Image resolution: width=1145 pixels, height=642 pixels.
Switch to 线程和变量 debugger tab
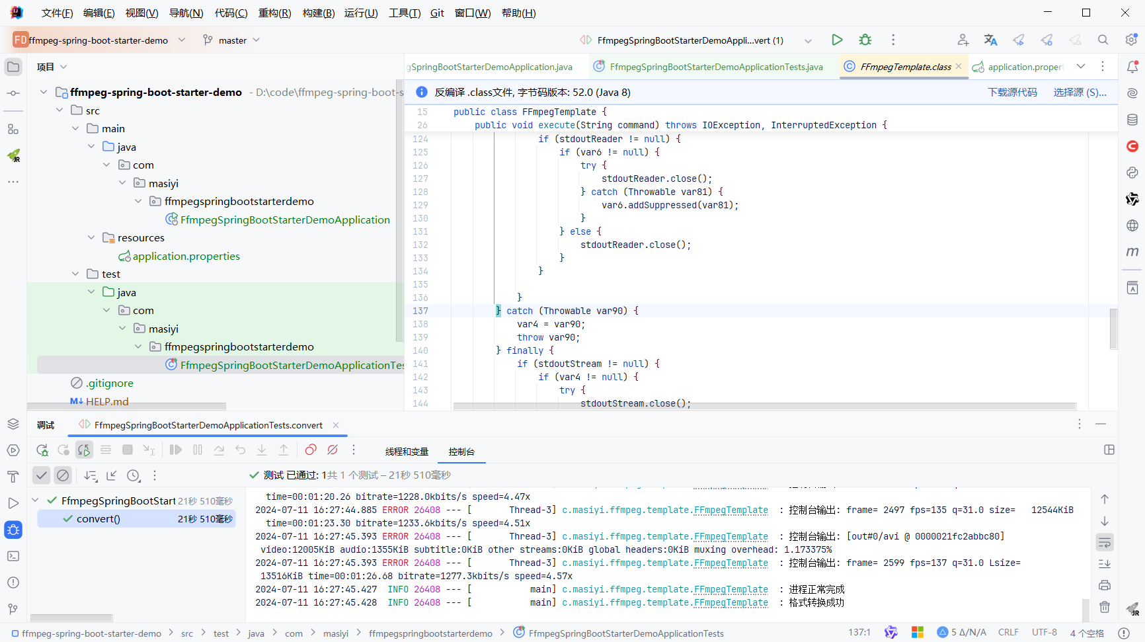click(x=407, y=452)
